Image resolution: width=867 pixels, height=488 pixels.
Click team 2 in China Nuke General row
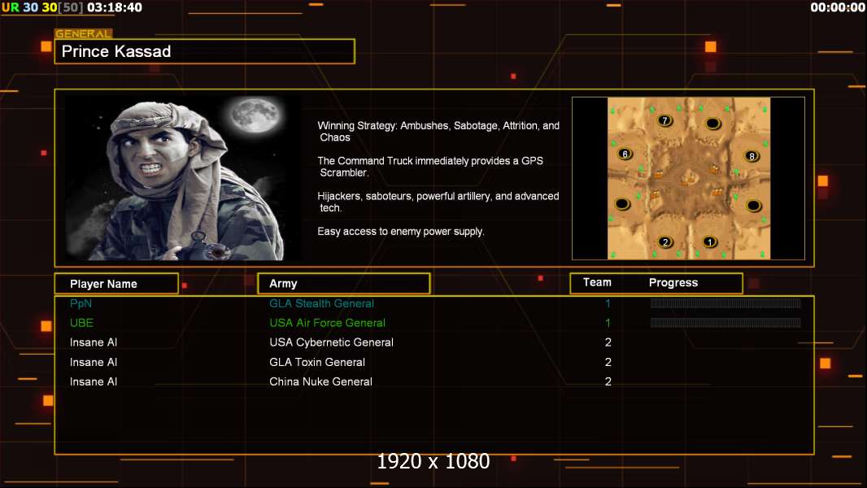(x=608, y=381)
